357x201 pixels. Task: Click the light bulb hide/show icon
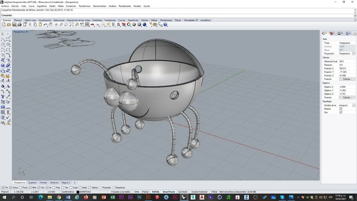click(x=113, y=24)
